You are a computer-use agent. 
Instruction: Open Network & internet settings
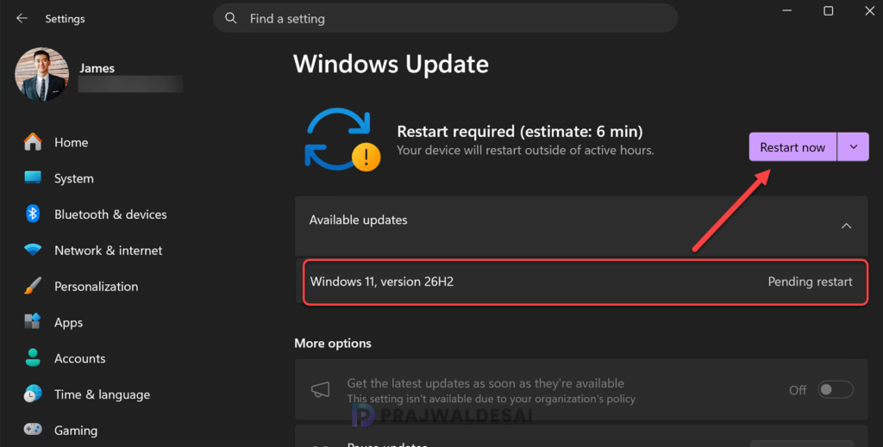[x=108, y=251]
